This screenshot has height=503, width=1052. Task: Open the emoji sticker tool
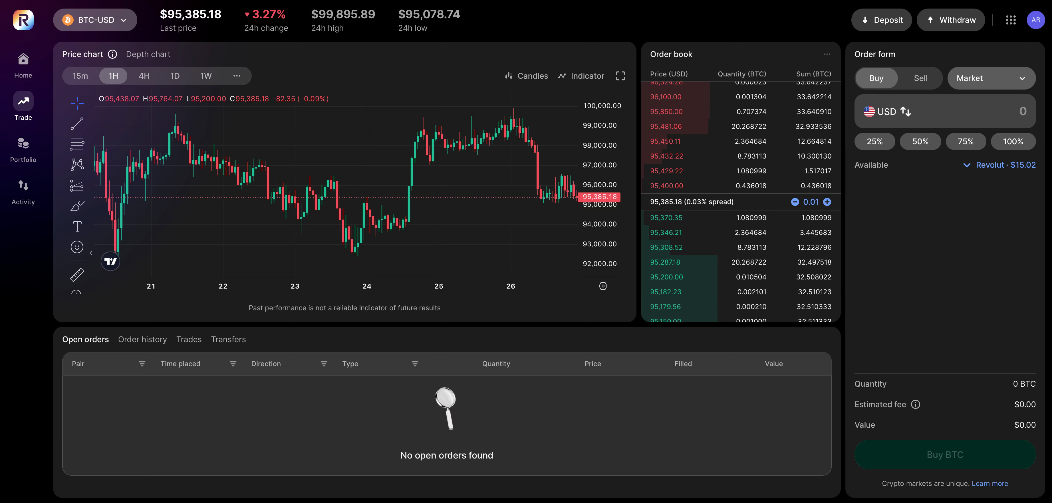[77, 247]
